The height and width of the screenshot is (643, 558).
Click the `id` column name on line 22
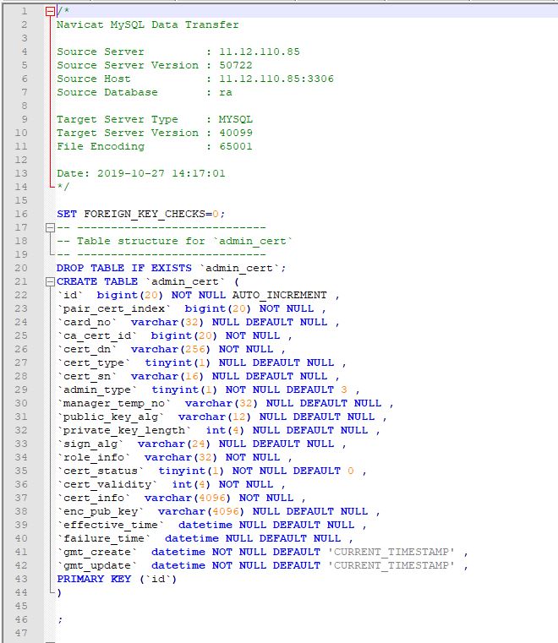(x=70, y=295)
